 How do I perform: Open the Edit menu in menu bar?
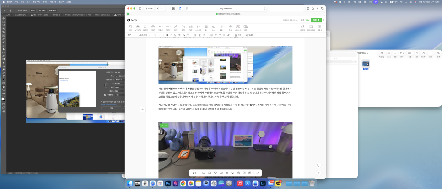(22, 1)
